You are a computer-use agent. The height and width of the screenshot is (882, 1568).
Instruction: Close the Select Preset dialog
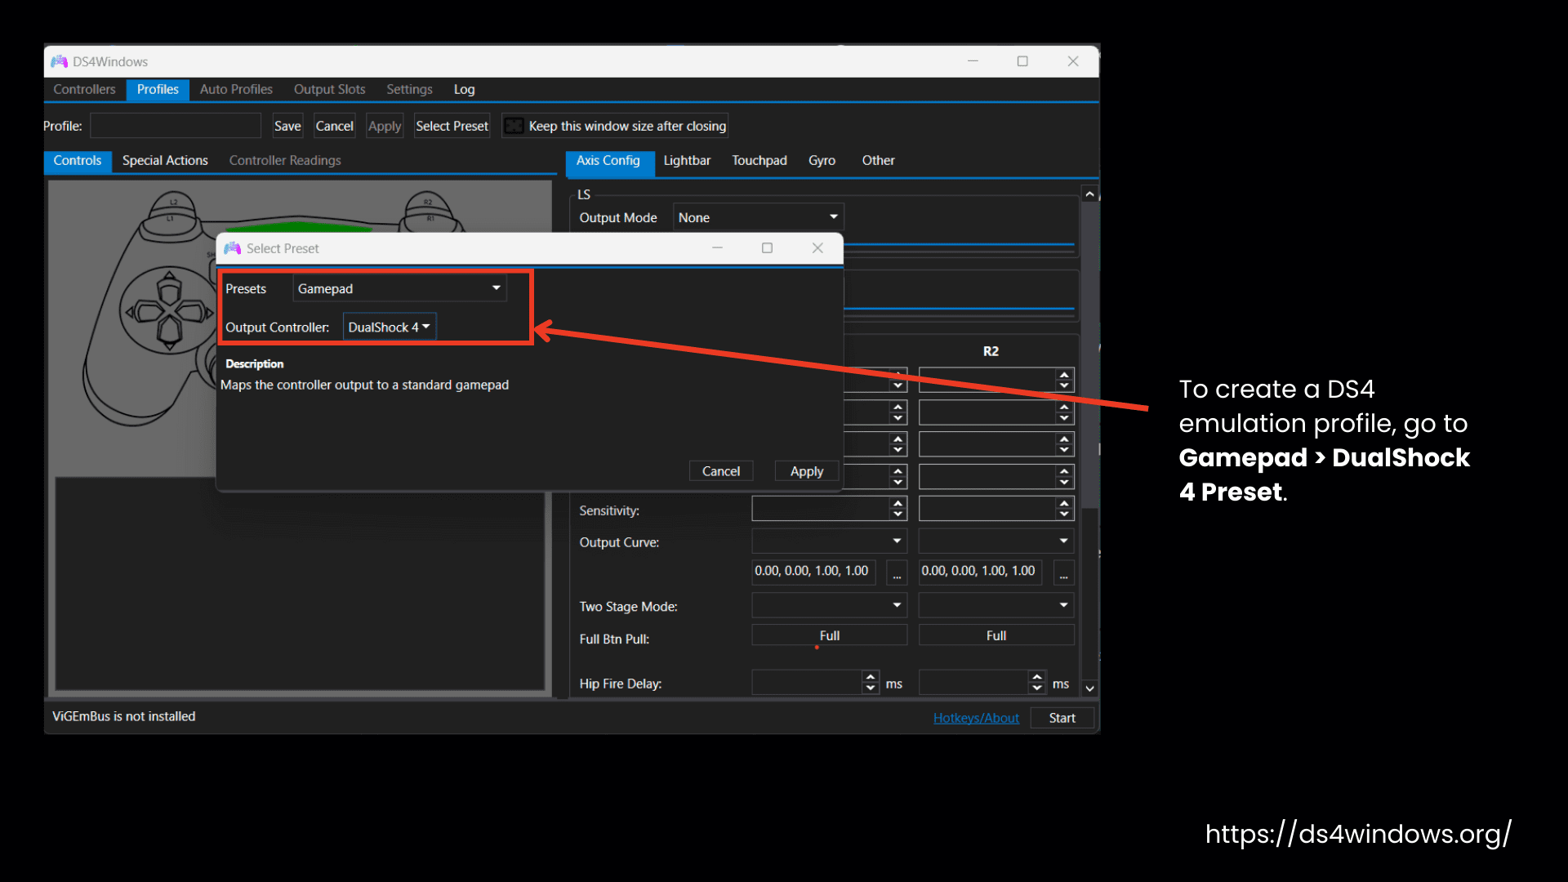(x=817, y=248)
